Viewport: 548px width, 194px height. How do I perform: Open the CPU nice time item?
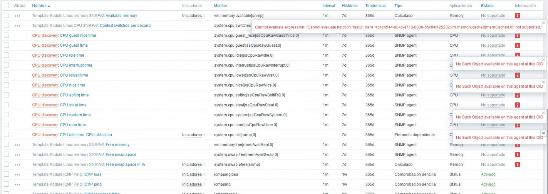tap(72, 85)
